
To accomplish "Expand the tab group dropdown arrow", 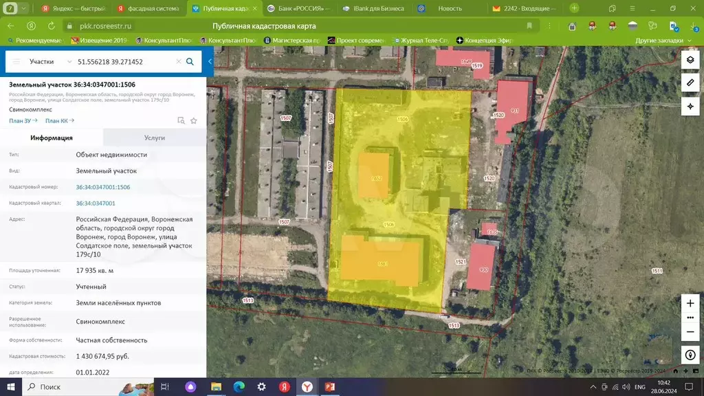I will [23, 8].
